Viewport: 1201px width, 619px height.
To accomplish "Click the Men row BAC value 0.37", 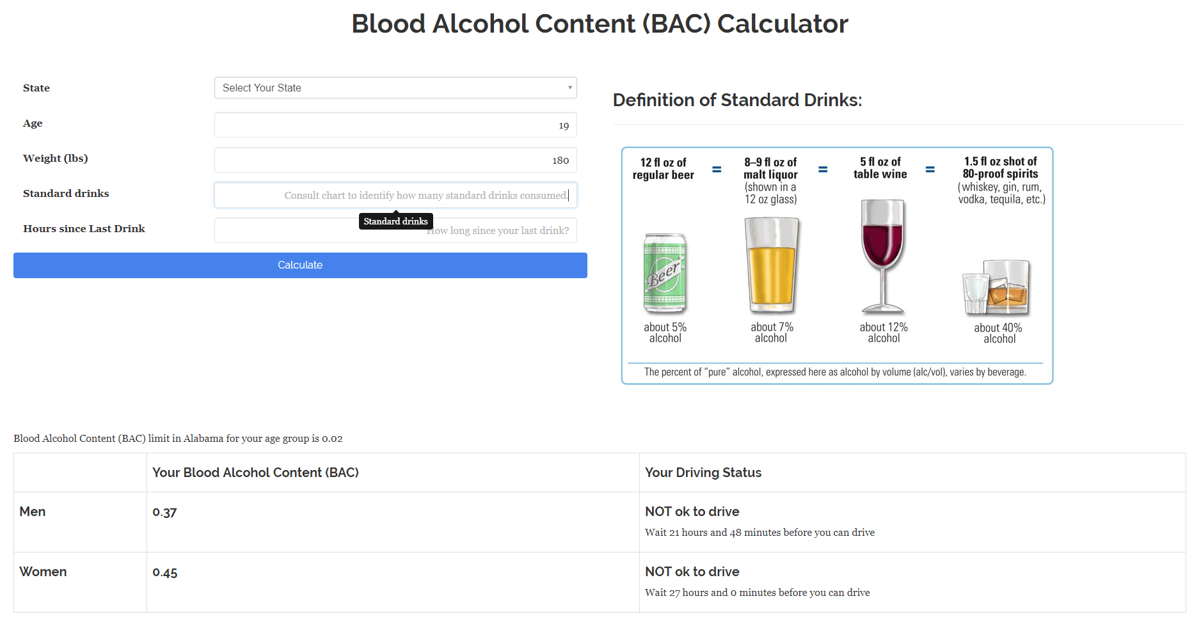I will point(164,512).
